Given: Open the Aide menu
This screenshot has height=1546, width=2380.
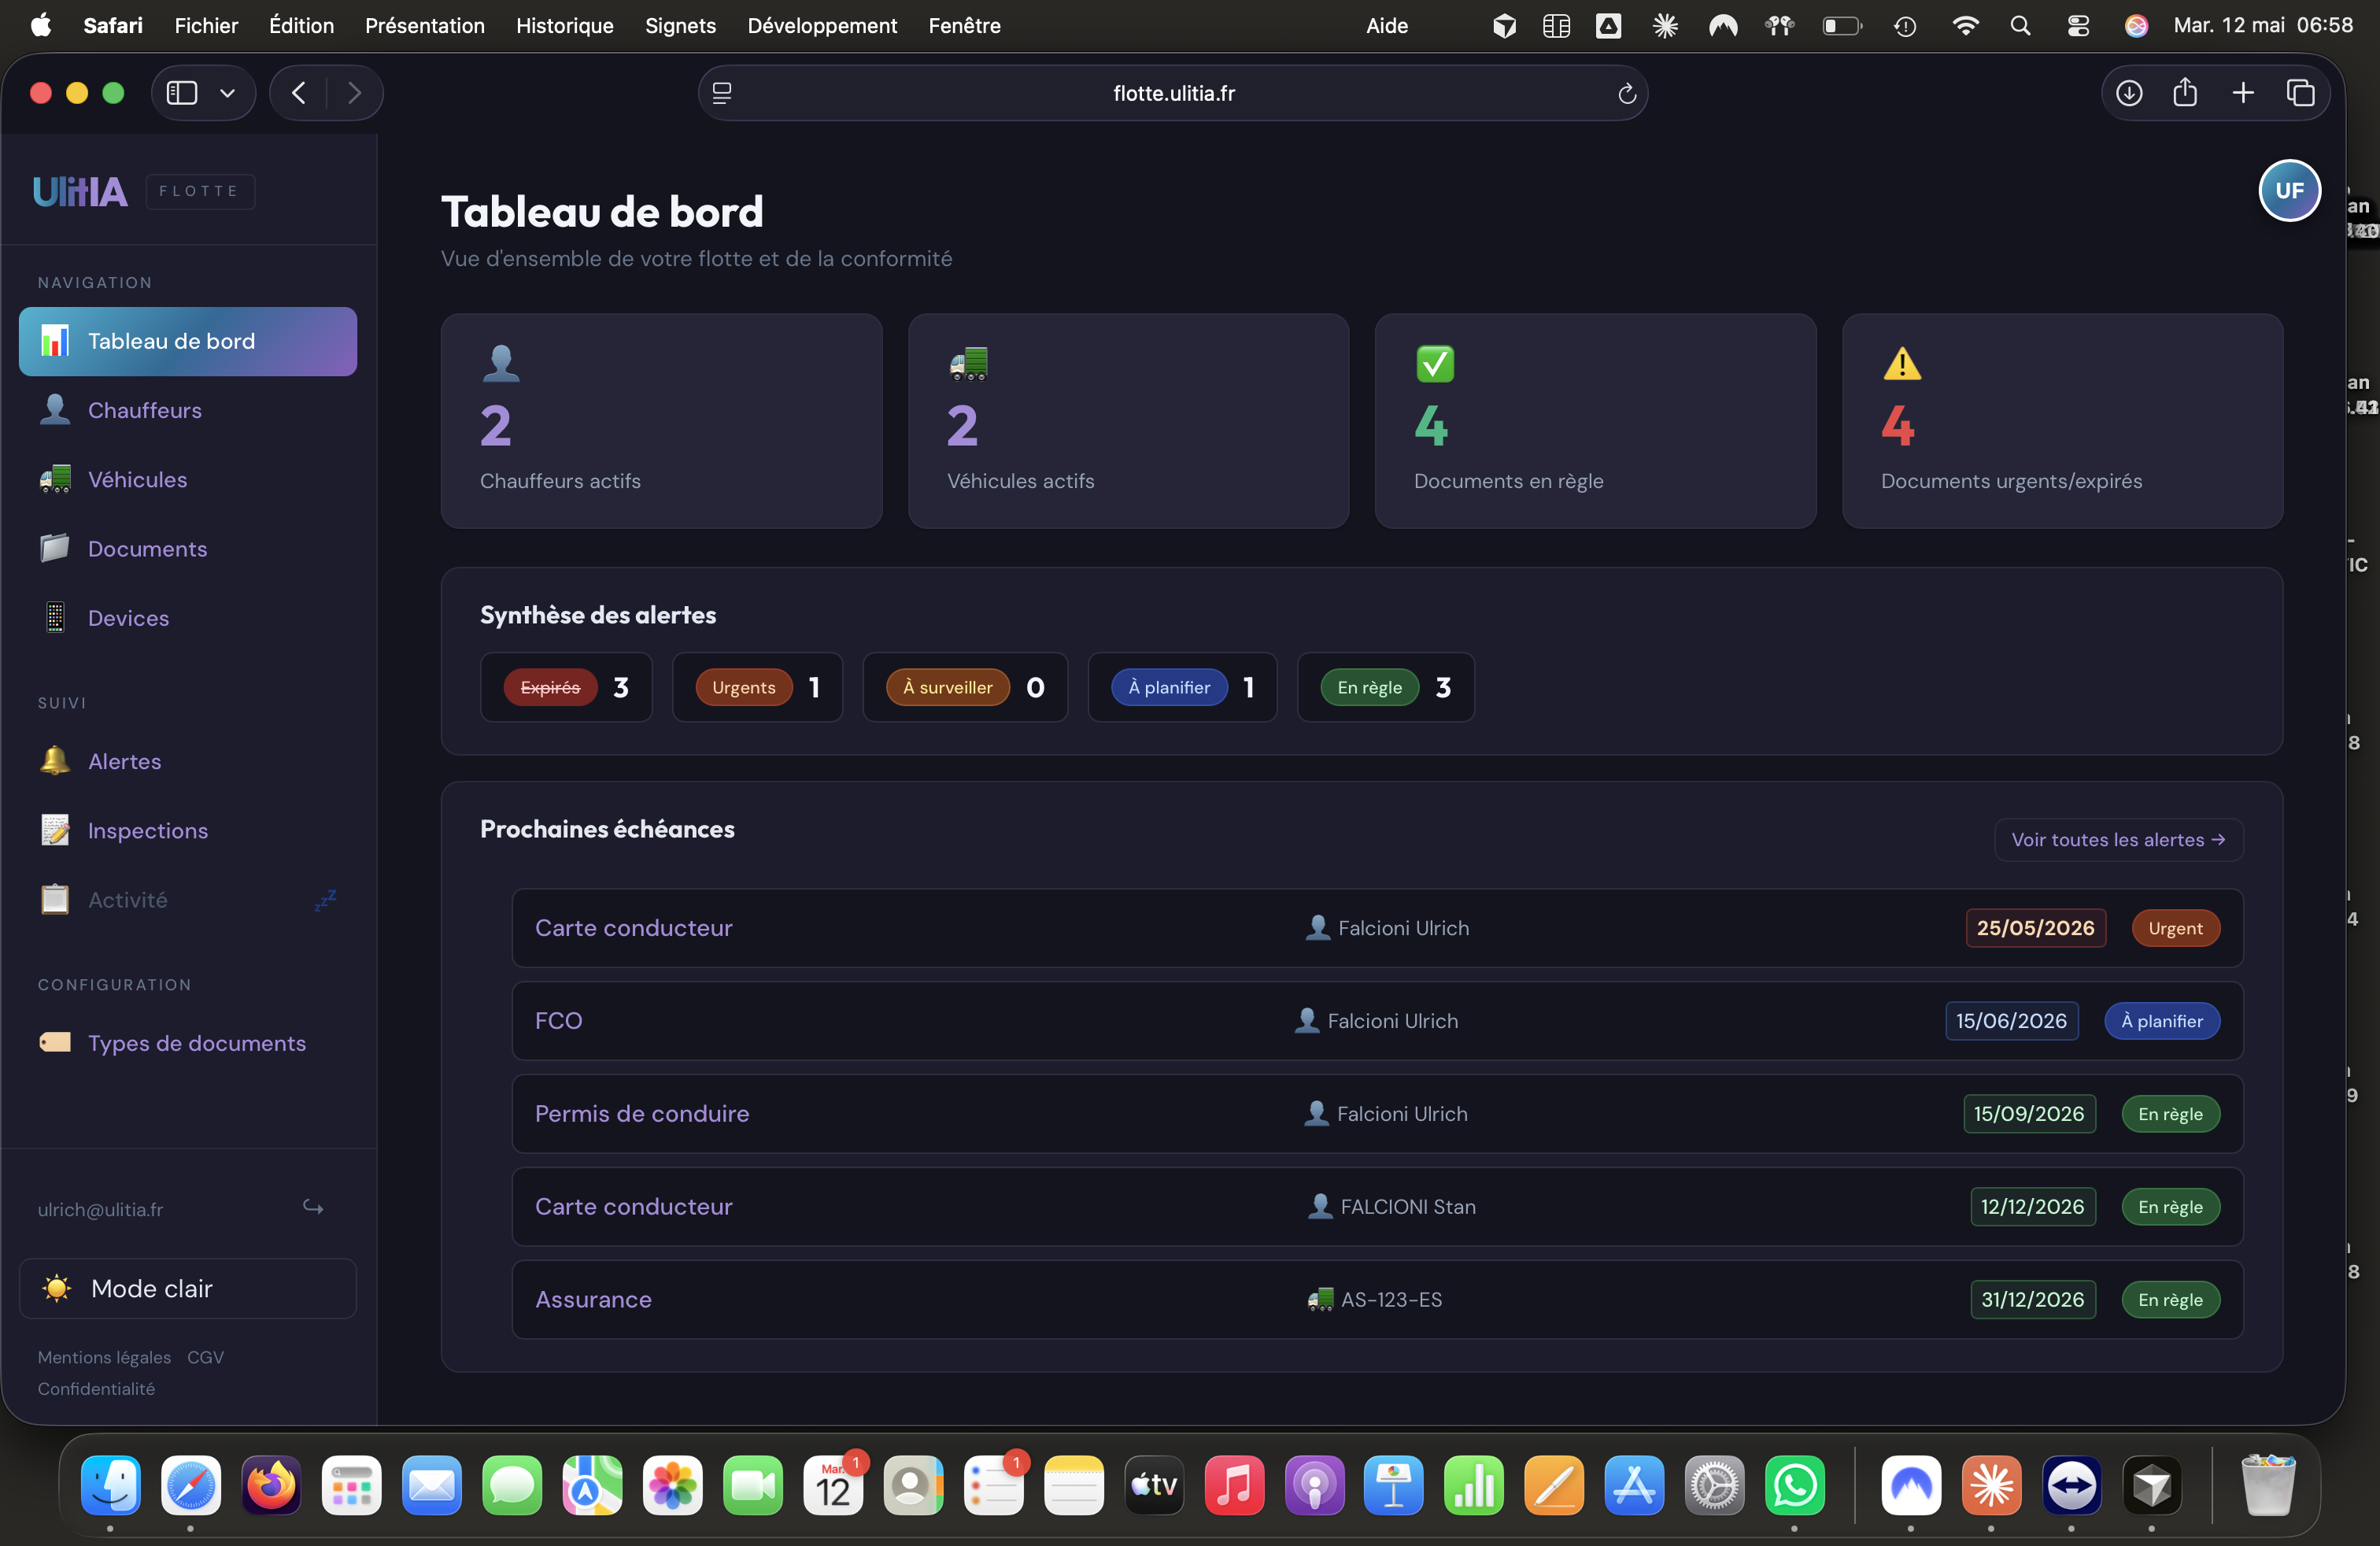Looking at the screenshot, I should pos(1386,26).
